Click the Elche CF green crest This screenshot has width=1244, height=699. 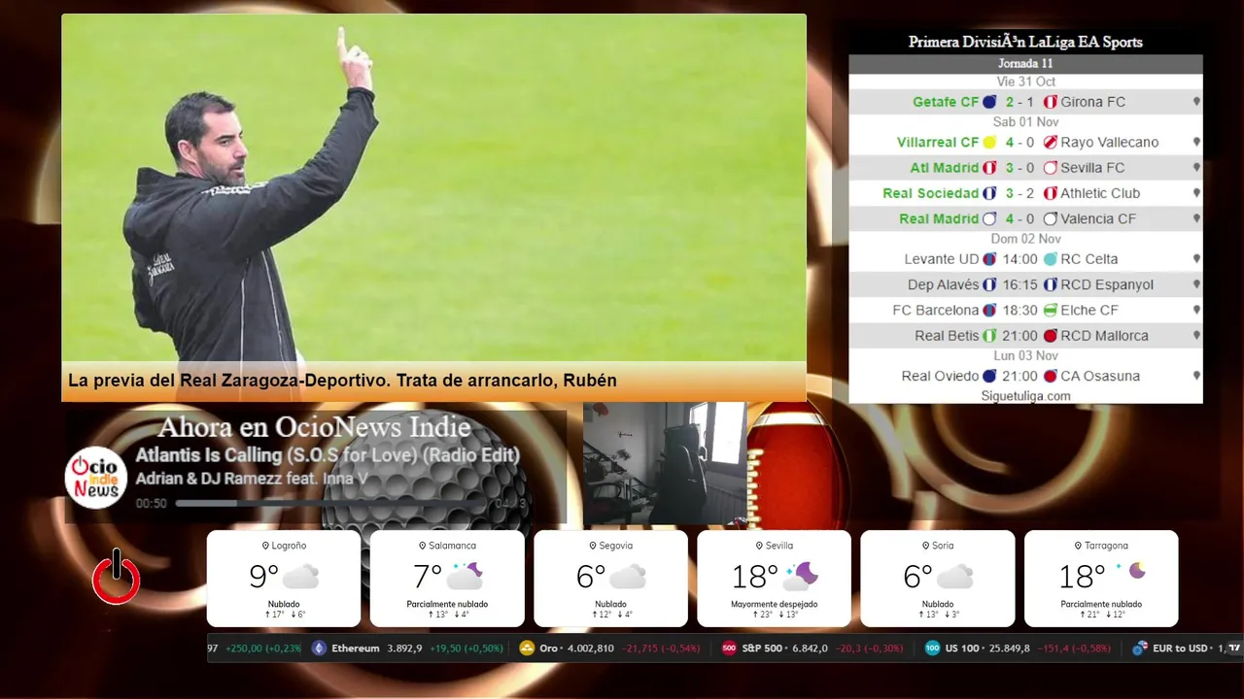(x=1050, y=310)
